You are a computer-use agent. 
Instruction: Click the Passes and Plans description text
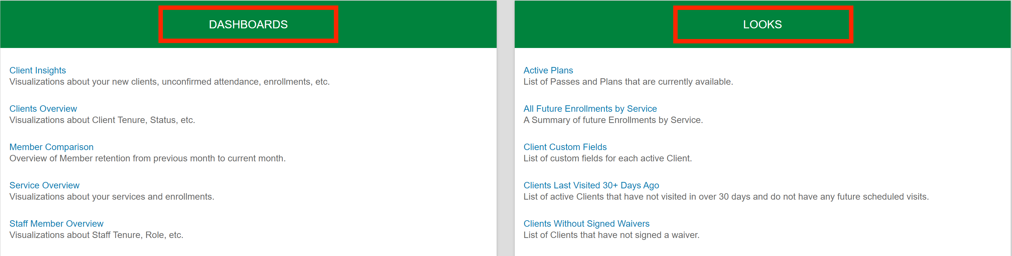click(628, 81)
